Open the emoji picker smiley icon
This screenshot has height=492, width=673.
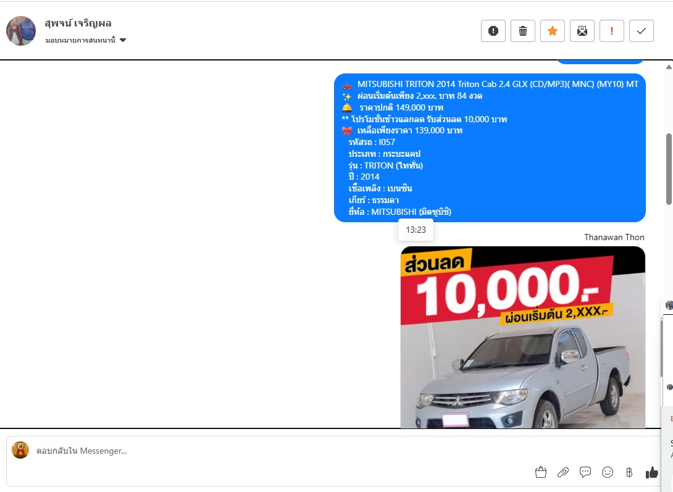point(608,472)
